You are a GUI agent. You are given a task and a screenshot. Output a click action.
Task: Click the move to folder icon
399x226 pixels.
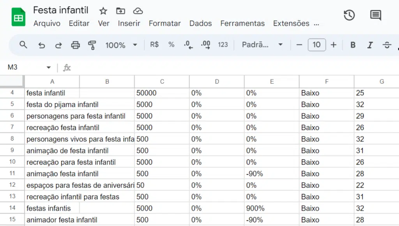click(x=121, y=11)
